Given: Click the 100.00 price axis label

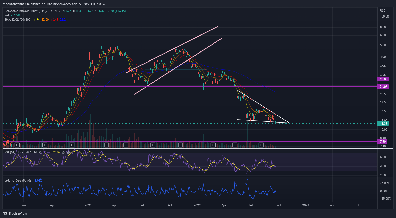Looking at the screenshot, I should (x=384, y=16).
